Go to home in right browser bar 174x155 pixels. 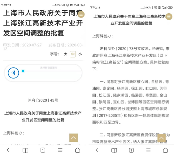[165, 150]
